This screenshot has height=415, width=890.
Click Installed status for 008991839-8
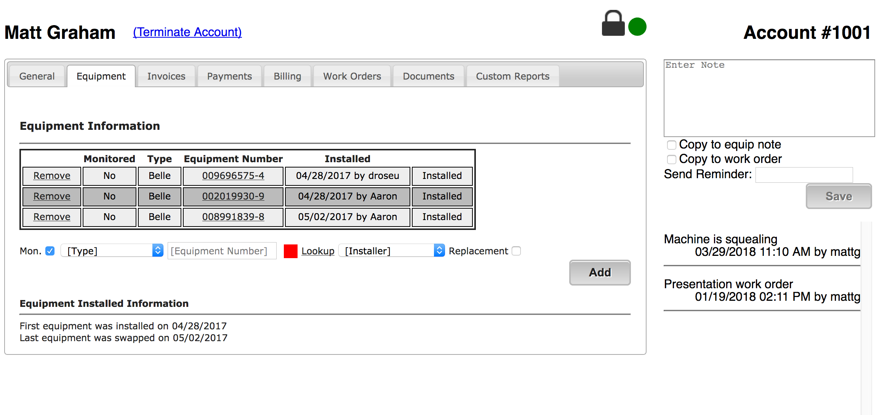pos(442,217)
